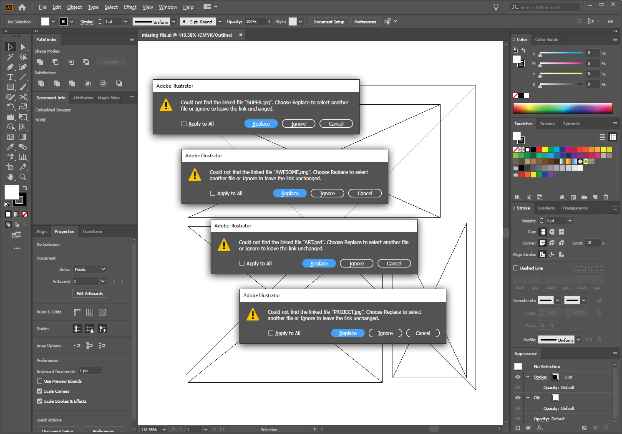Viewport: 622px width, 434px height.
Task: Click Replace in the PROJECT.jpg dialog
Action: (x=348, y=333)
